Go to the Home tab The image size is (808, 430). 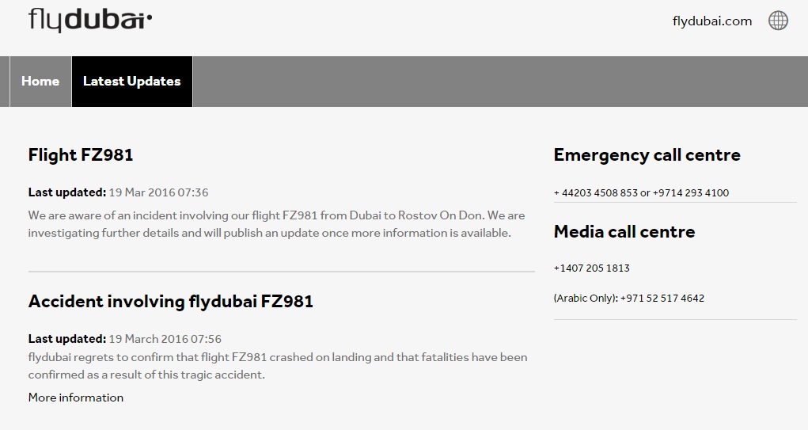[40, 81]
